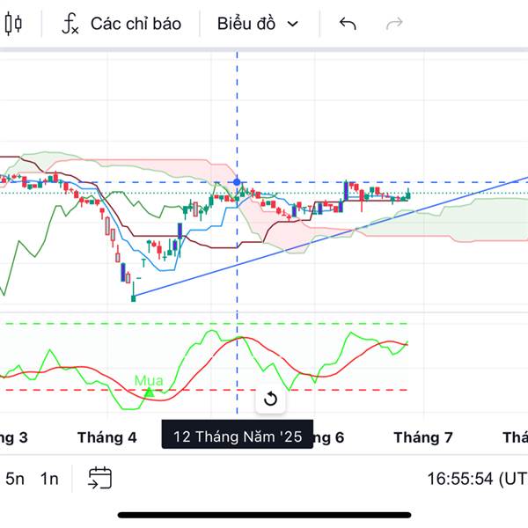Click the 12 Tháng Năm '25 date label
This screenshot has height=528, width=528.
pyautogui.click(x=238, y=436)
